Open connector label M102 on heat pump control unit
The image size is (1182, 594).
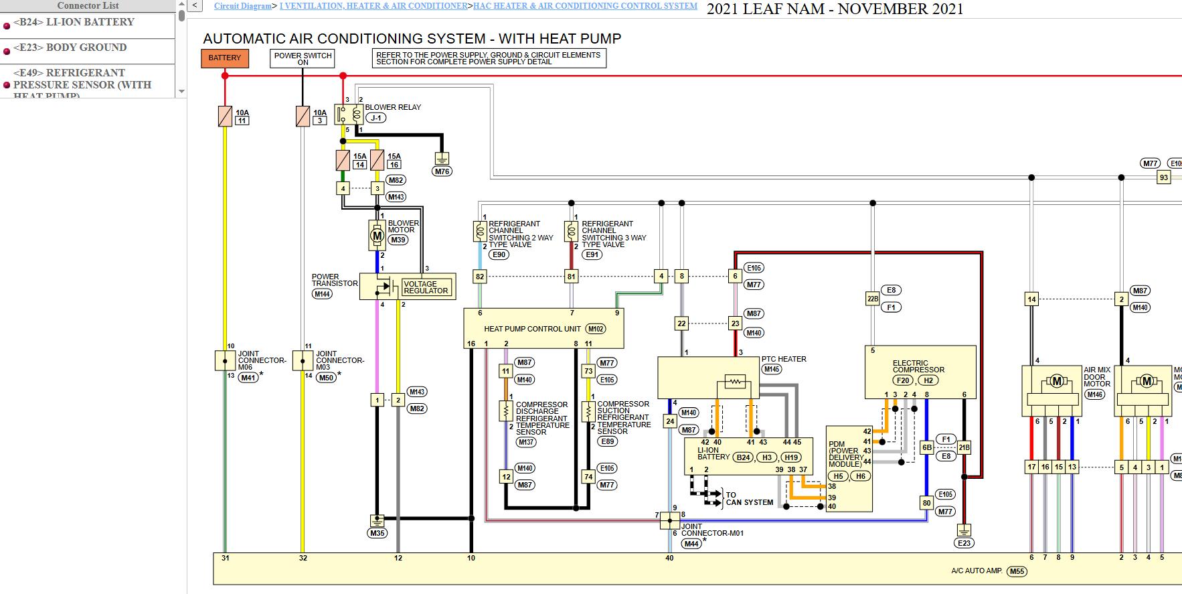595,329
